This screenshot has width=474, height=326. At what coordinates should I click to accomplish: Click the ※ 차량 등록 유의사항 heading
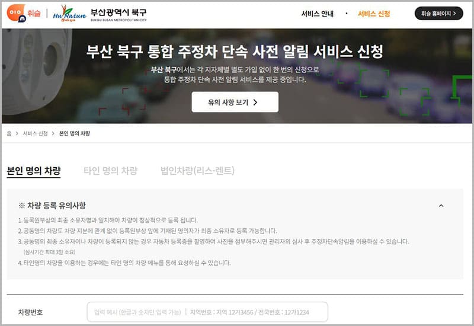(x=52, y=206)
